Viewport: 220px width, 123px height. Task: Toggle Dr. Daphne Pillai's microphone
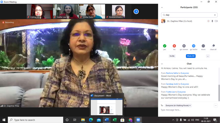[x=212, y=21]
